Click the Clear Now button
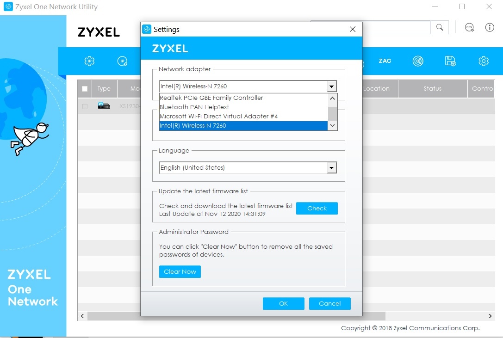This screenshot has width=503, height=338. (x=180, y=272)
